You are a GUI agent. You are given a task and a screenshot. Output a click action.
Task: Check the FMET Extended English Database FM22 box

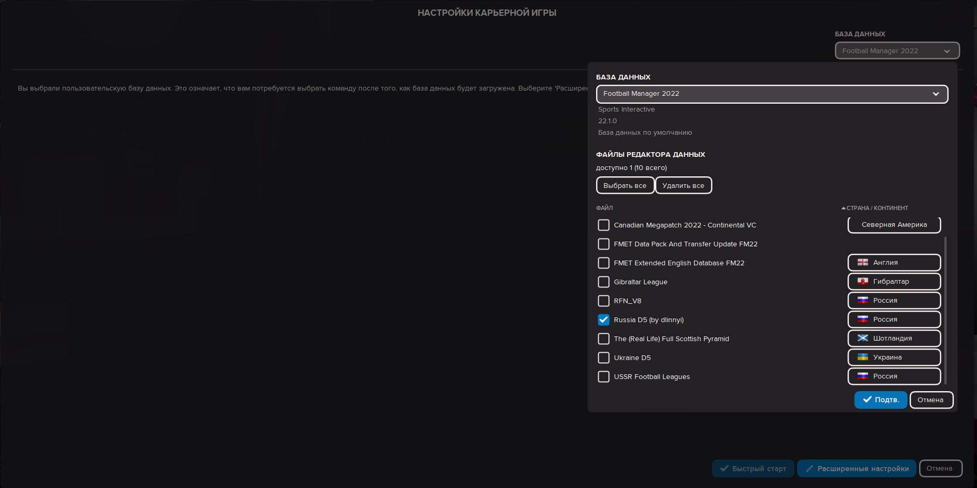coord(603,263)
